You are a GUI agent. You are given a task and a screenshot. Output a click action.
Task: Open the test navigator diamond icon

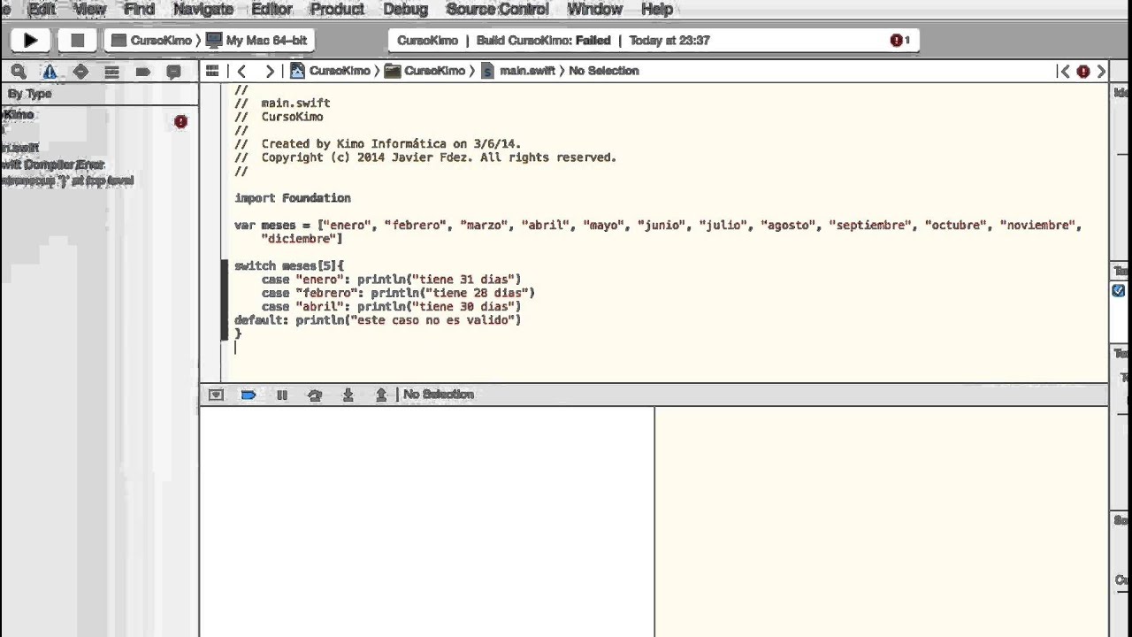click(x=80, y=72)
